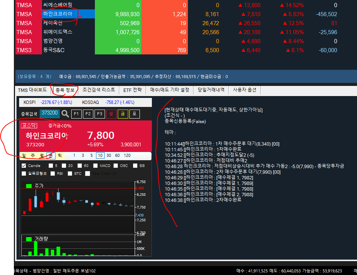Image resolution: width=357 pixels, height=275 pixels.
Task: Enable the 5 moving average checkbox
Action: click(x=51, y=166)
